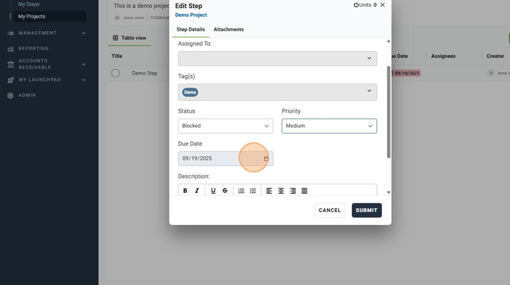The image size is (510, 285).
Task: Align description text left
Action: pos(269,190)
